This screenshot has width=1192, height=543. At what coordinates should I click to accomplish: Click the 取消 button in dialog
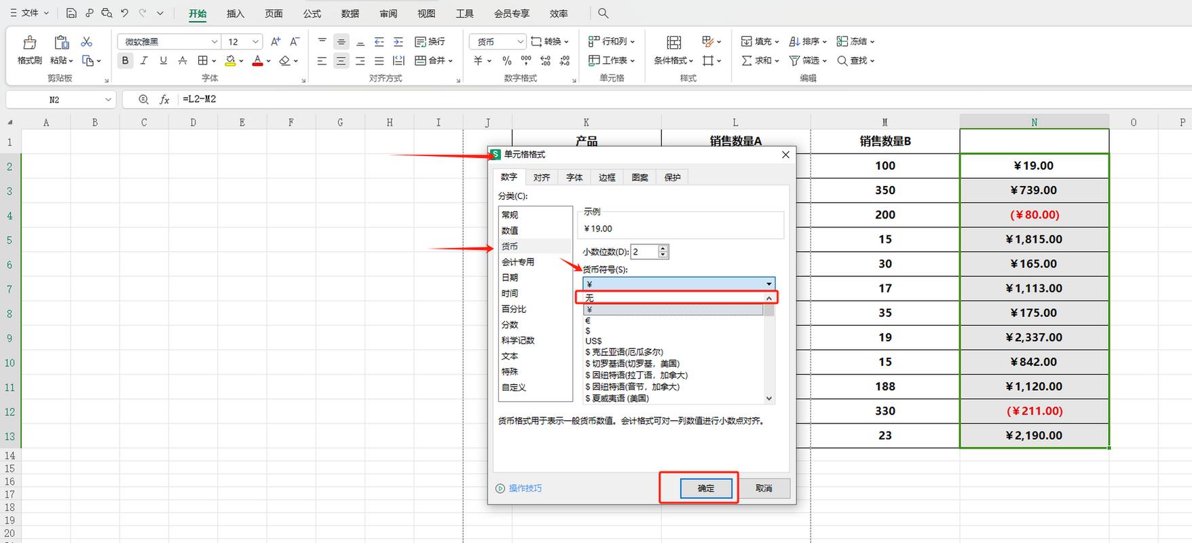tap(764, 488)
